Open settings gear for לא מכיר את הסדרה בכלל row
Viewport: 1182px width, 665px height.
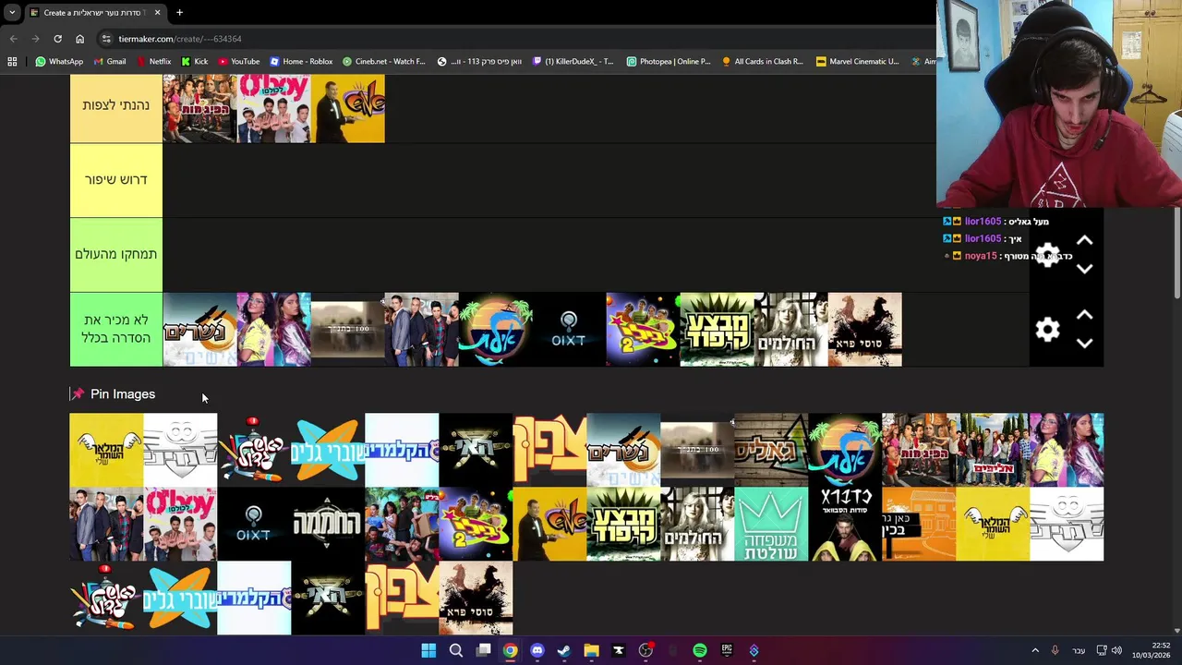pyautogui.click(x=1047, y=330)
